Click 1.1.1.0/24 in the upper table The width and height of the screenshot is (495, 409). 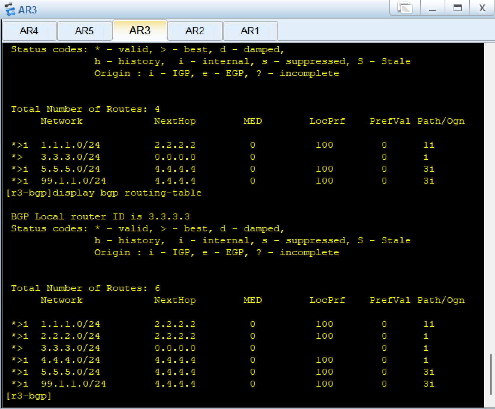pos(71,145)
